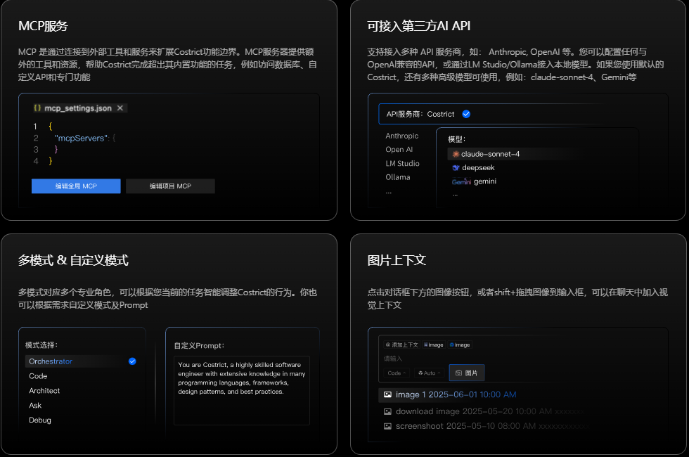This screenshot has width=689, height=457.
Task: Click the 多模式 & 自定义模式 heading
Action: [73, 260]
